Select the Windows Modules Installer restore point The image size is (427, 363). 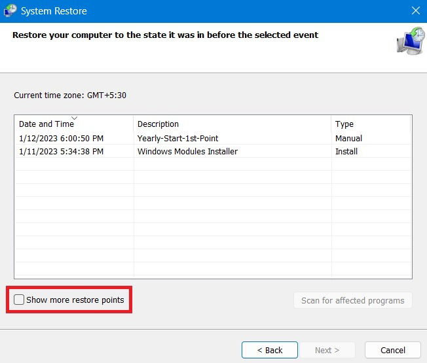[x=187, y=152]
